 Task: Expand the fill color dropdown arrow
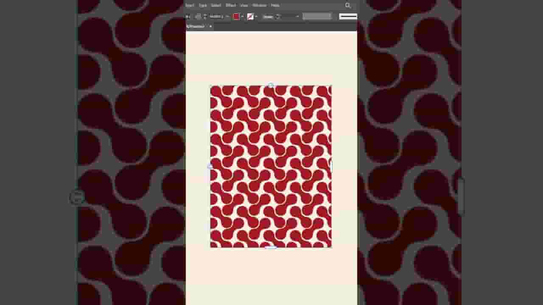pyautogui.click(x=242, y=17)
